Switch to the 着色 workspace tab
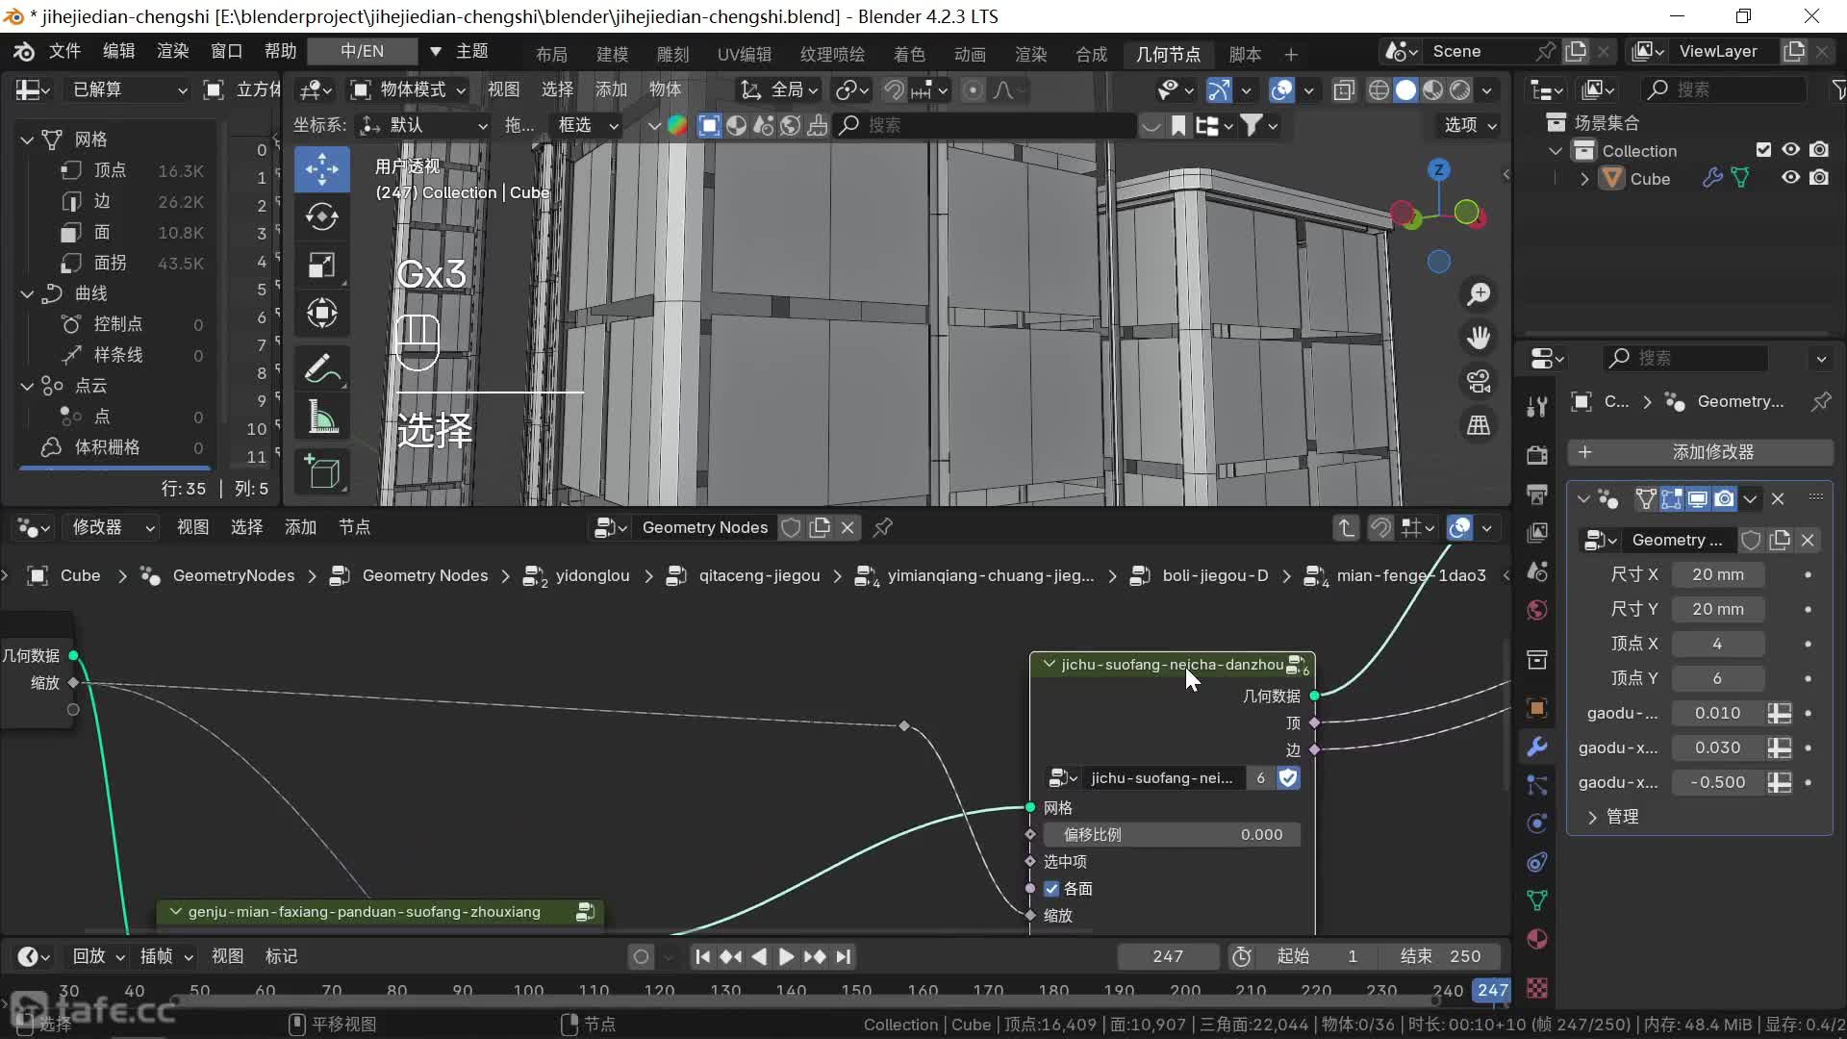Screen dimensions: 1847x1039 [908, 54]
